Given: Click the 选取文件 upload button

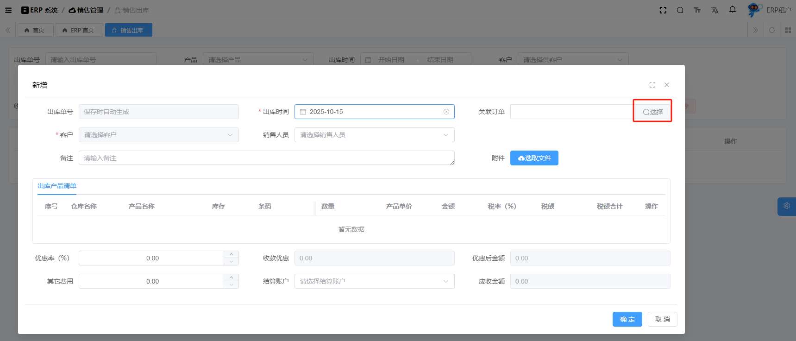Looking at the screenshot, I should pyautogui.click(x=534, y=158).
